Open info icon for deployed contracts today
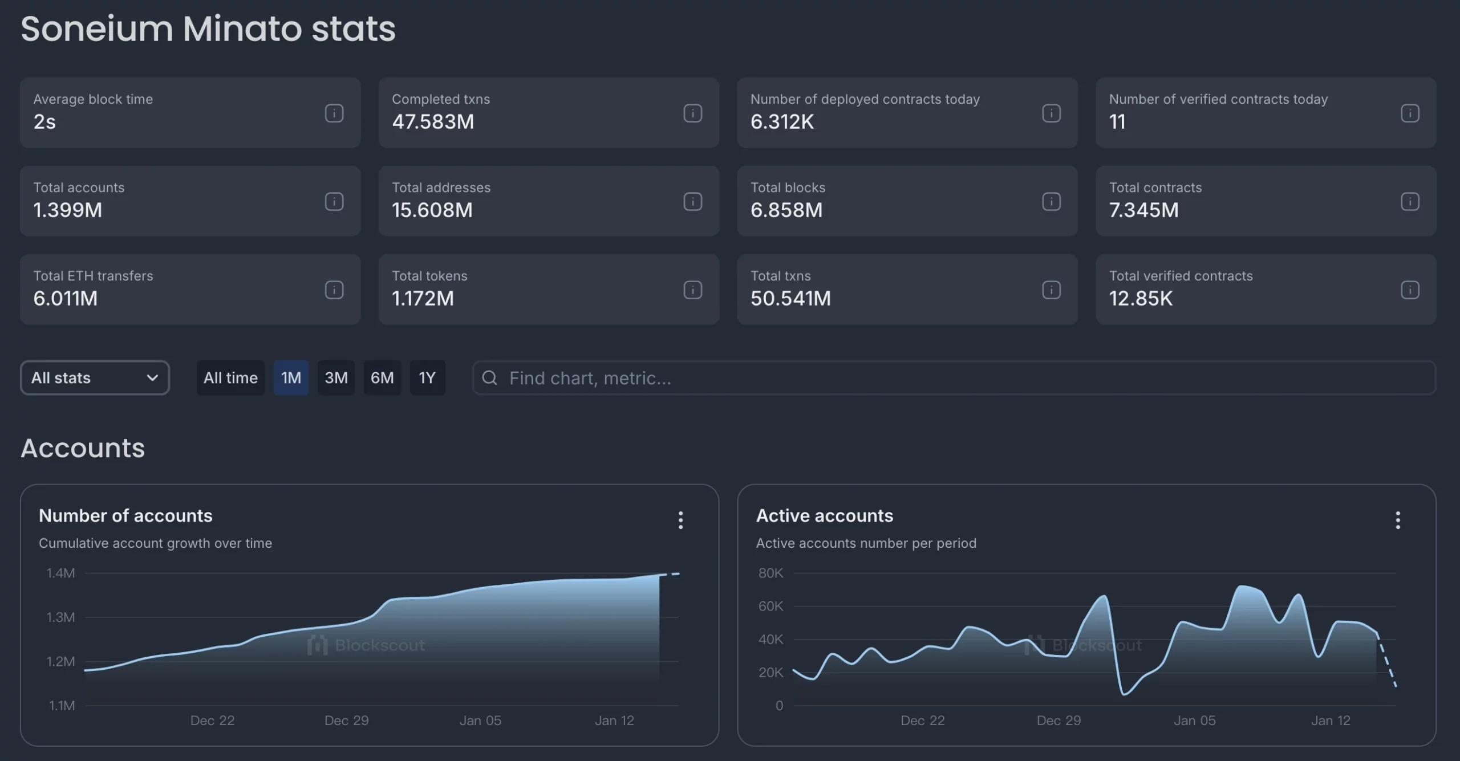 tap(1051, 113)
